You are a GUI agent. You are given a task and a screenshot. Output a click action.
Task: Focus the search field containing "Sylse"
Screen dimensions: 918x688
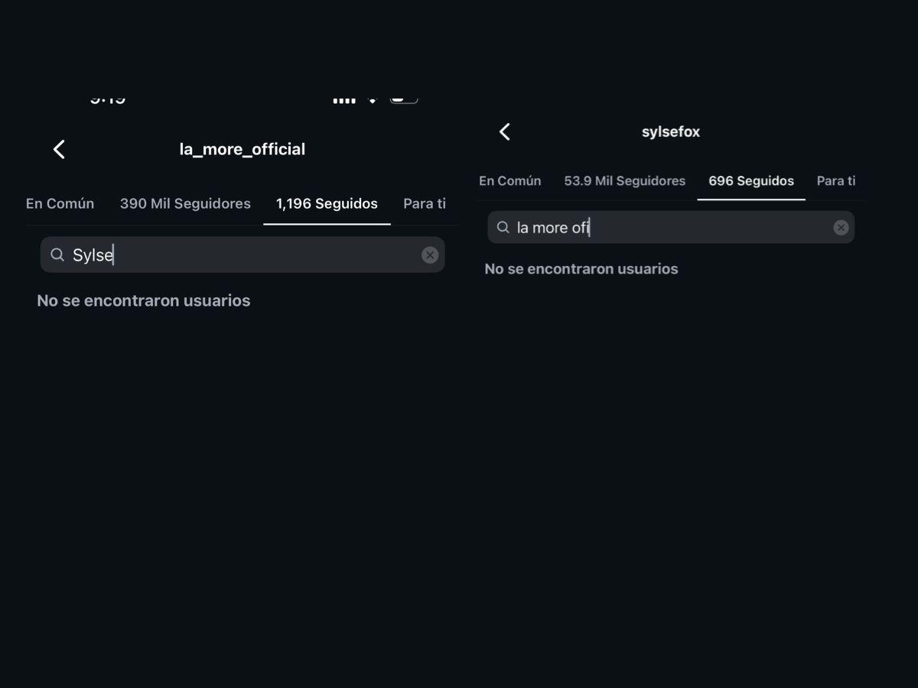(245, 255)
